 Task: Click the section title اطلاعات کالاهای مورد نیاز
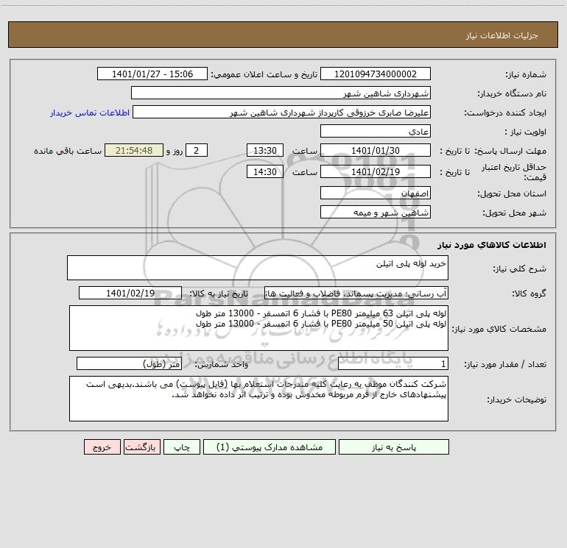[492, 245]
